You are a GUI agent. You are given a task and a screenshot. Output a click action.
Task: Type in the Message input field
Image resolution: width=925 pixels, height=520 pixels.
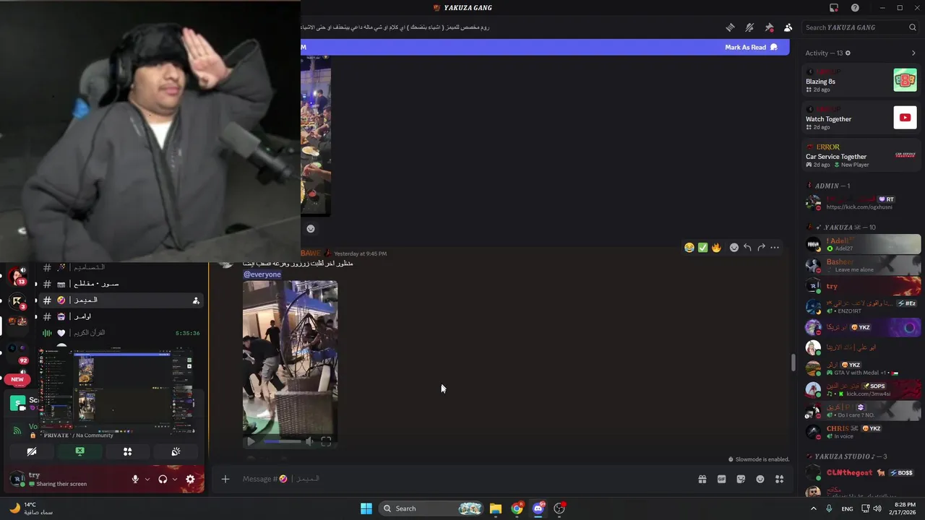[462, 479]
